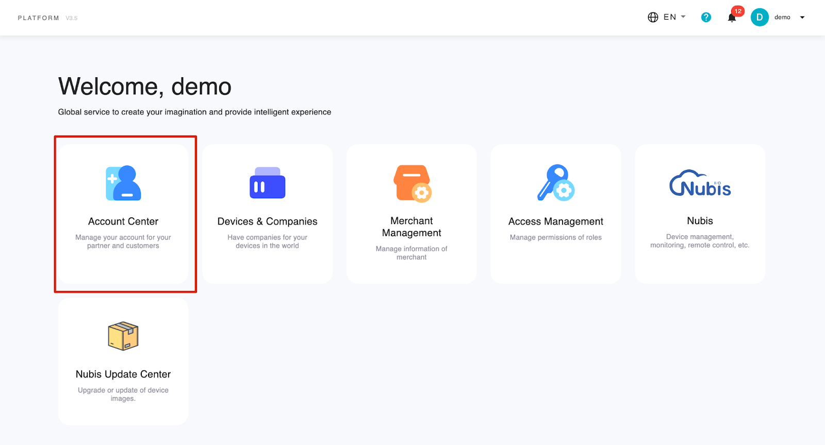Screen dimensions: 825x445
Task: Click 'Manage information of merchant' description
Action: [x=411, y=253]
